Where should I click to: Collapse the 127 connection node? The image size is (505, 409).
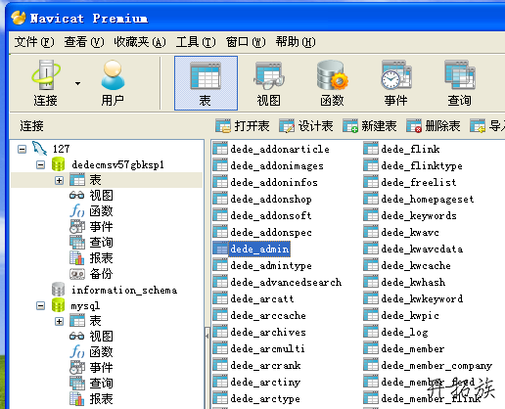coord(22,150)
